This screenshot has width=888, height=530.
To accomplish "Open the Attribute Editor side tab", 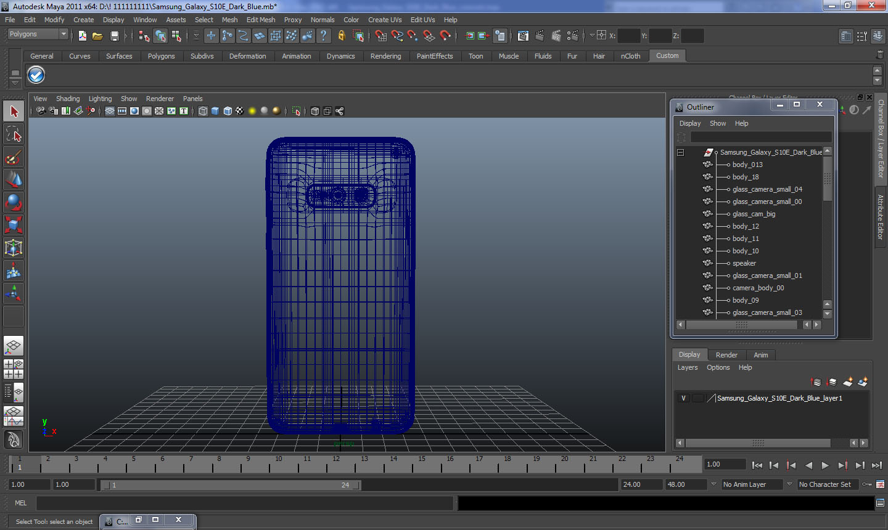I will click(x=881, y=217).
